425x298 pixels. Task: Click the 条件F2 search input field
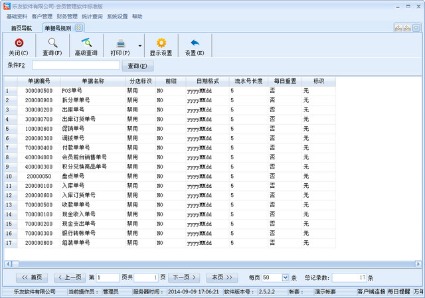tap(76, 66)
